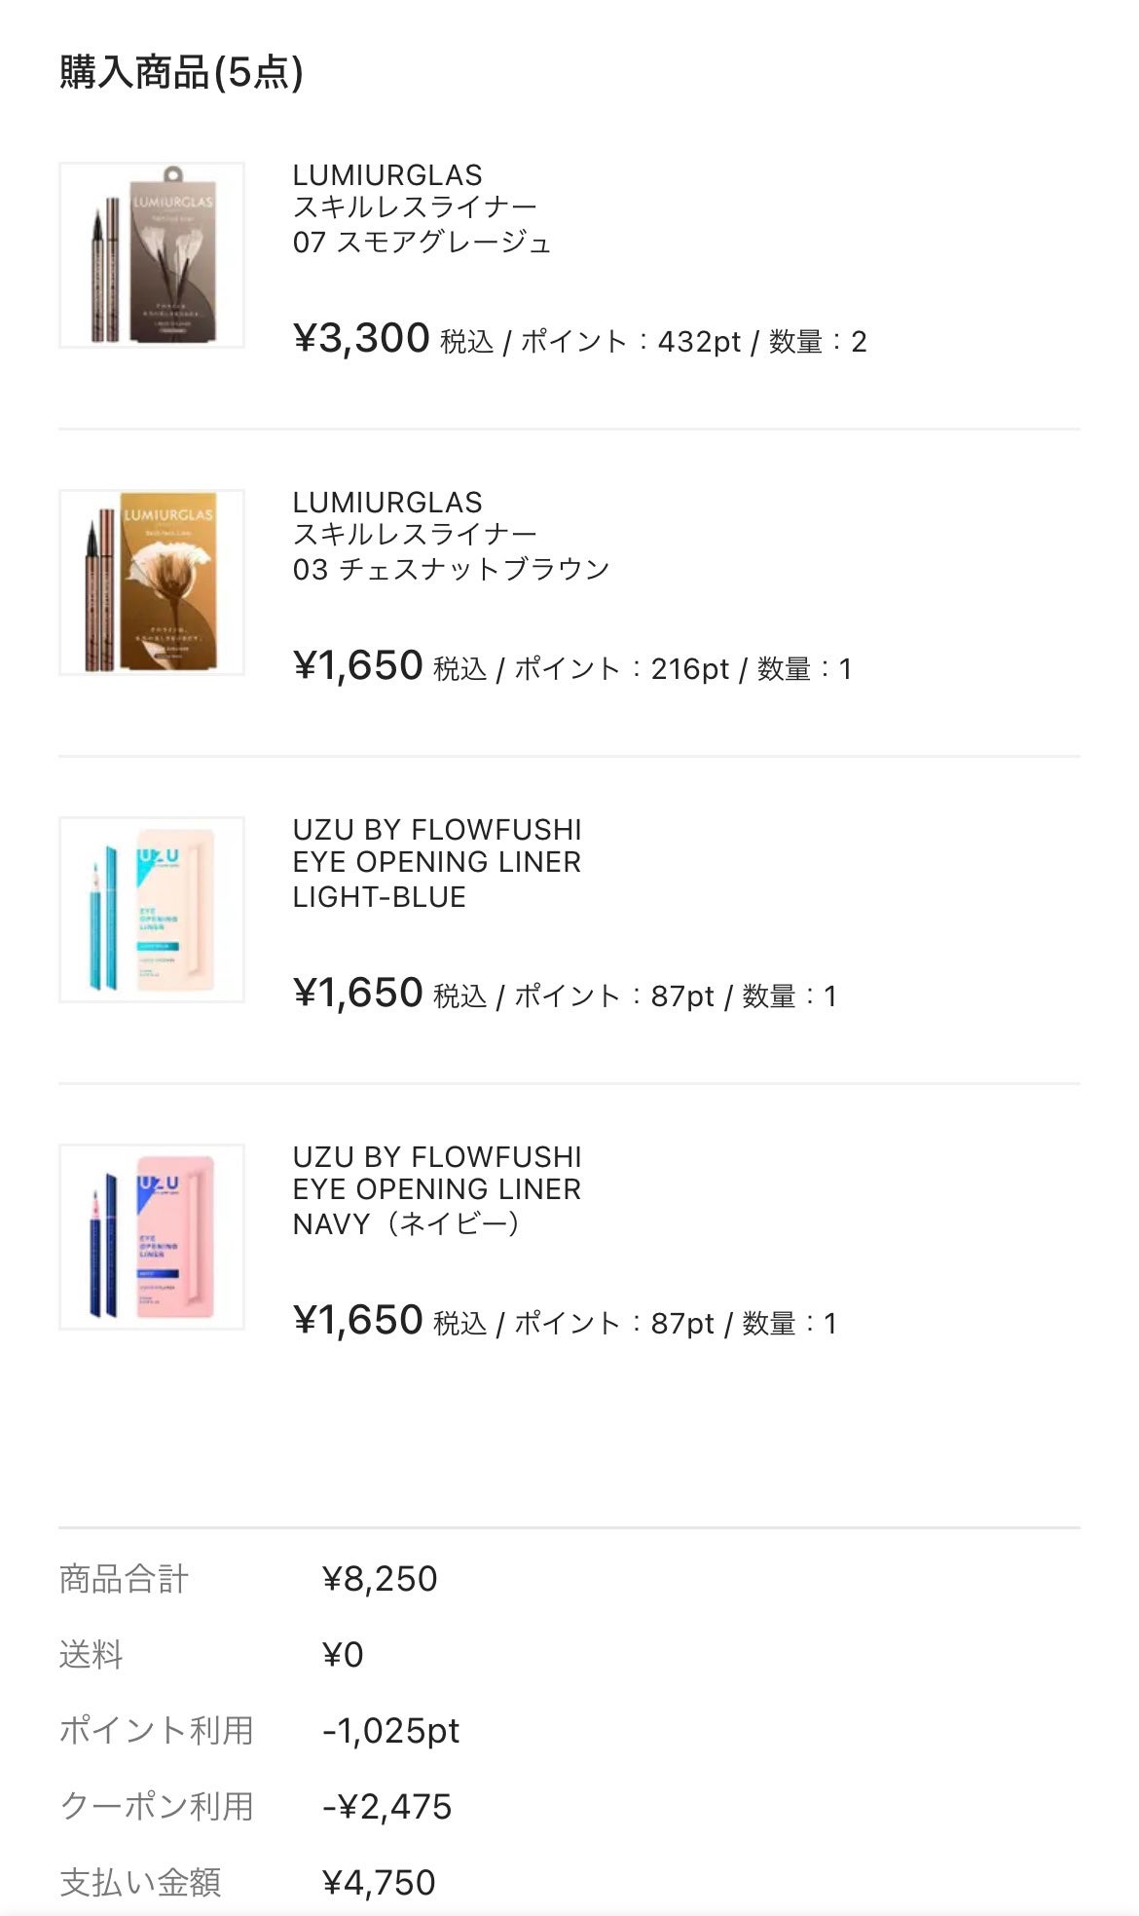Click the Chestnut Brown liner product image
The image size is (1139, 1916).
152,582
